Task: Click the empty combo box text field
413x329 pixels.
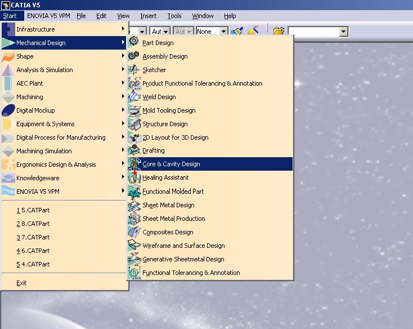Action: click(314, 32)
